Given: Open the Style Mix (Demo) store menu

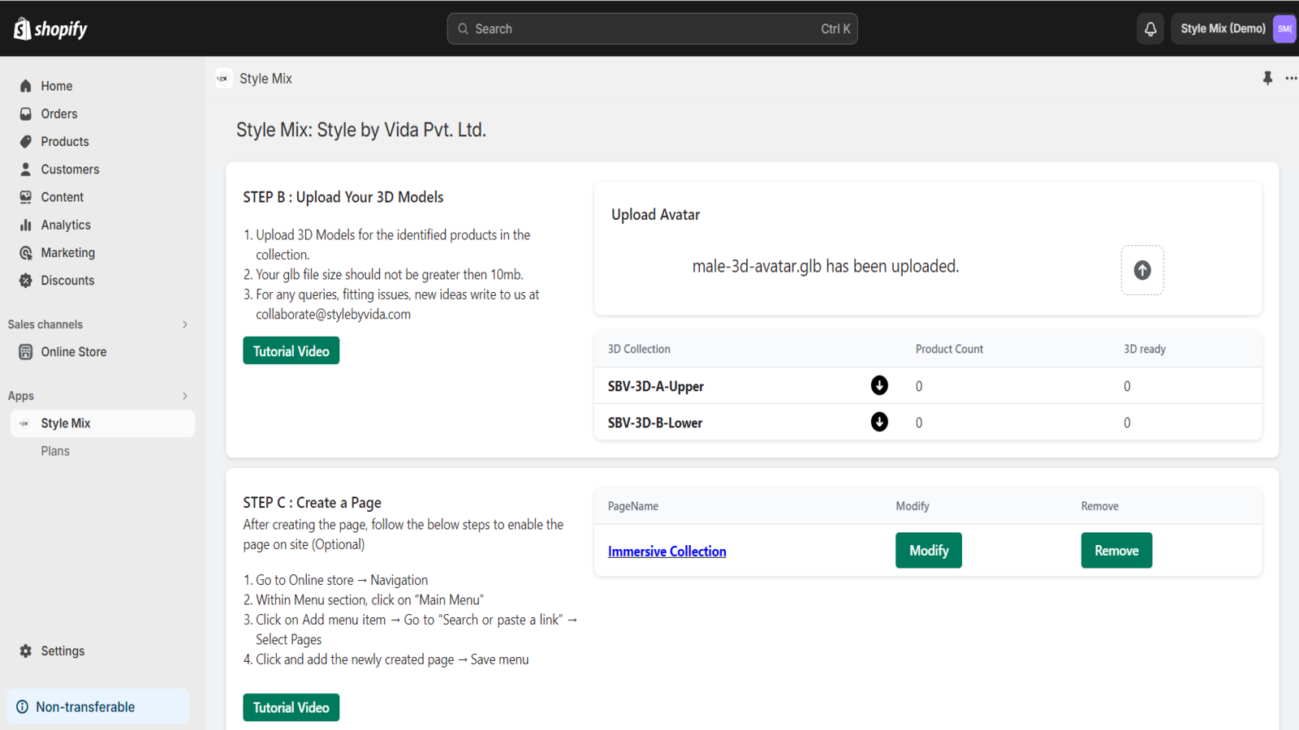Looking at the screenshot, I should pos(1233,29).
